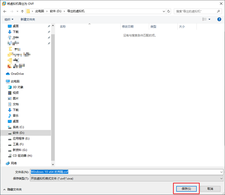Close the export OVF dialog
The height and width of the screenshot is (195, 225).
(x=221, y=4)
